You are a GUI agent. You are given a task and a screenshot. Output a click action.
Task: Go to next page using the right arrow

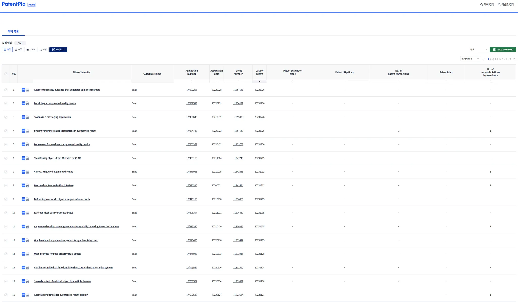click(x=514, y=59)
